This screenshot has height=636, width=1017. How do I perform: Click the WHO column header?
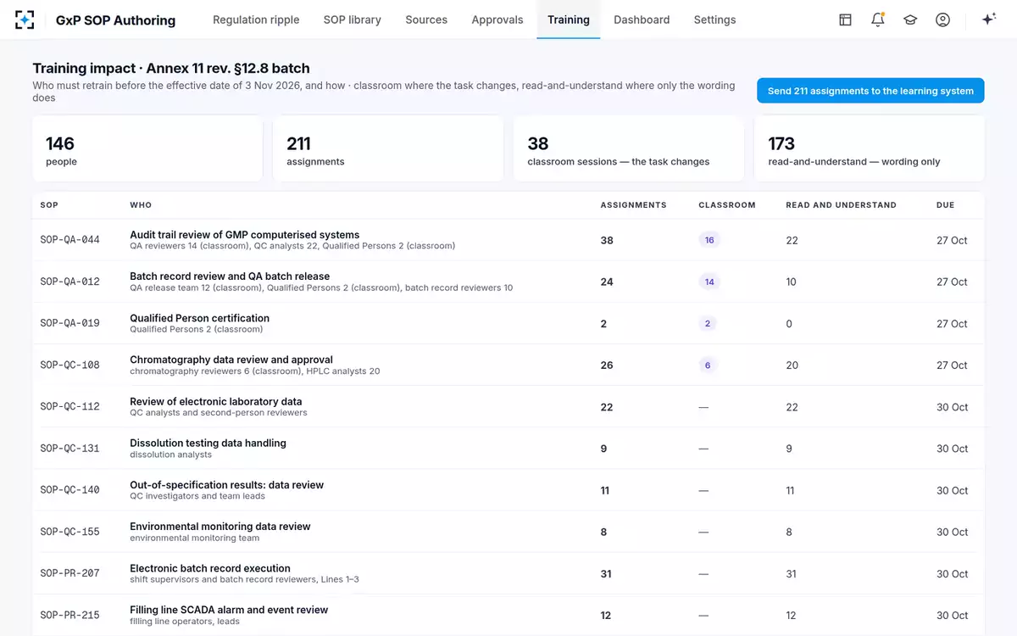(141, 205)
